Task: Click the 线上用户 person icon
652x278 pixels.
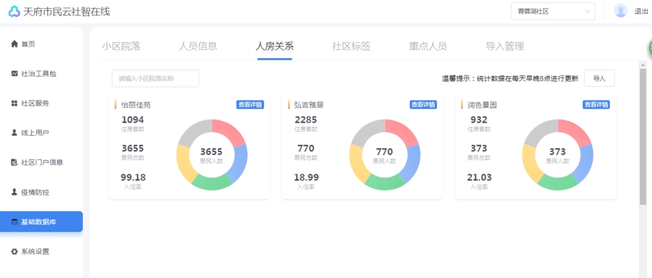Action: click(x=14, y=133)
